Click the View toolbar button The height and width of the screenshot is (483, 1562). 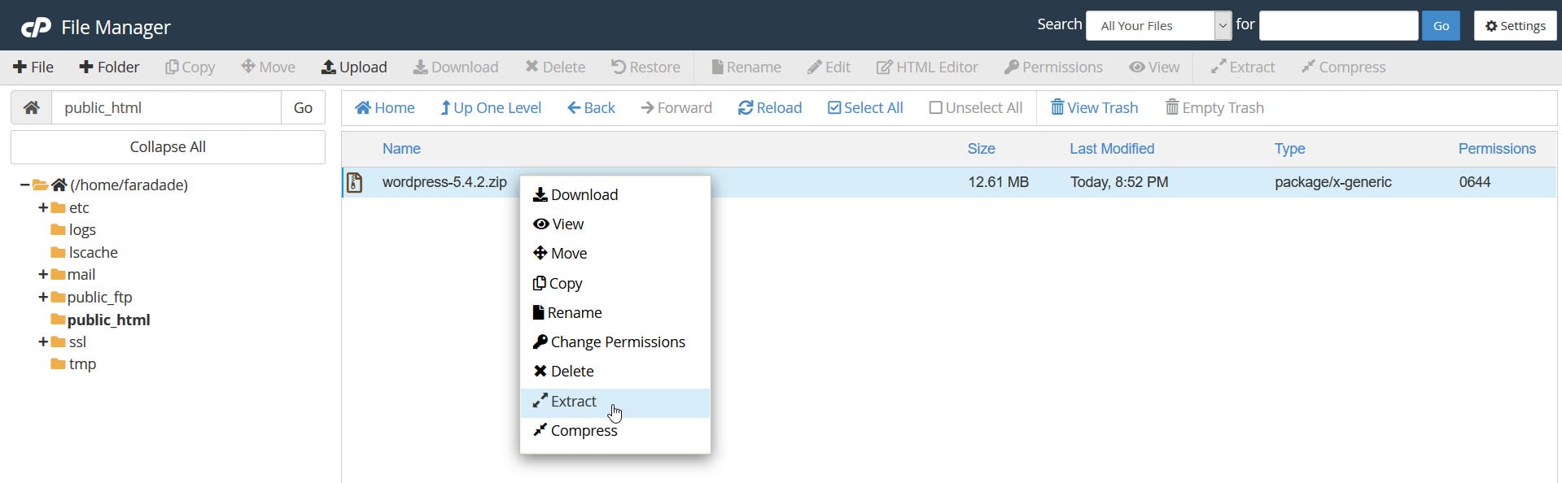click(x=1154, y=67)
